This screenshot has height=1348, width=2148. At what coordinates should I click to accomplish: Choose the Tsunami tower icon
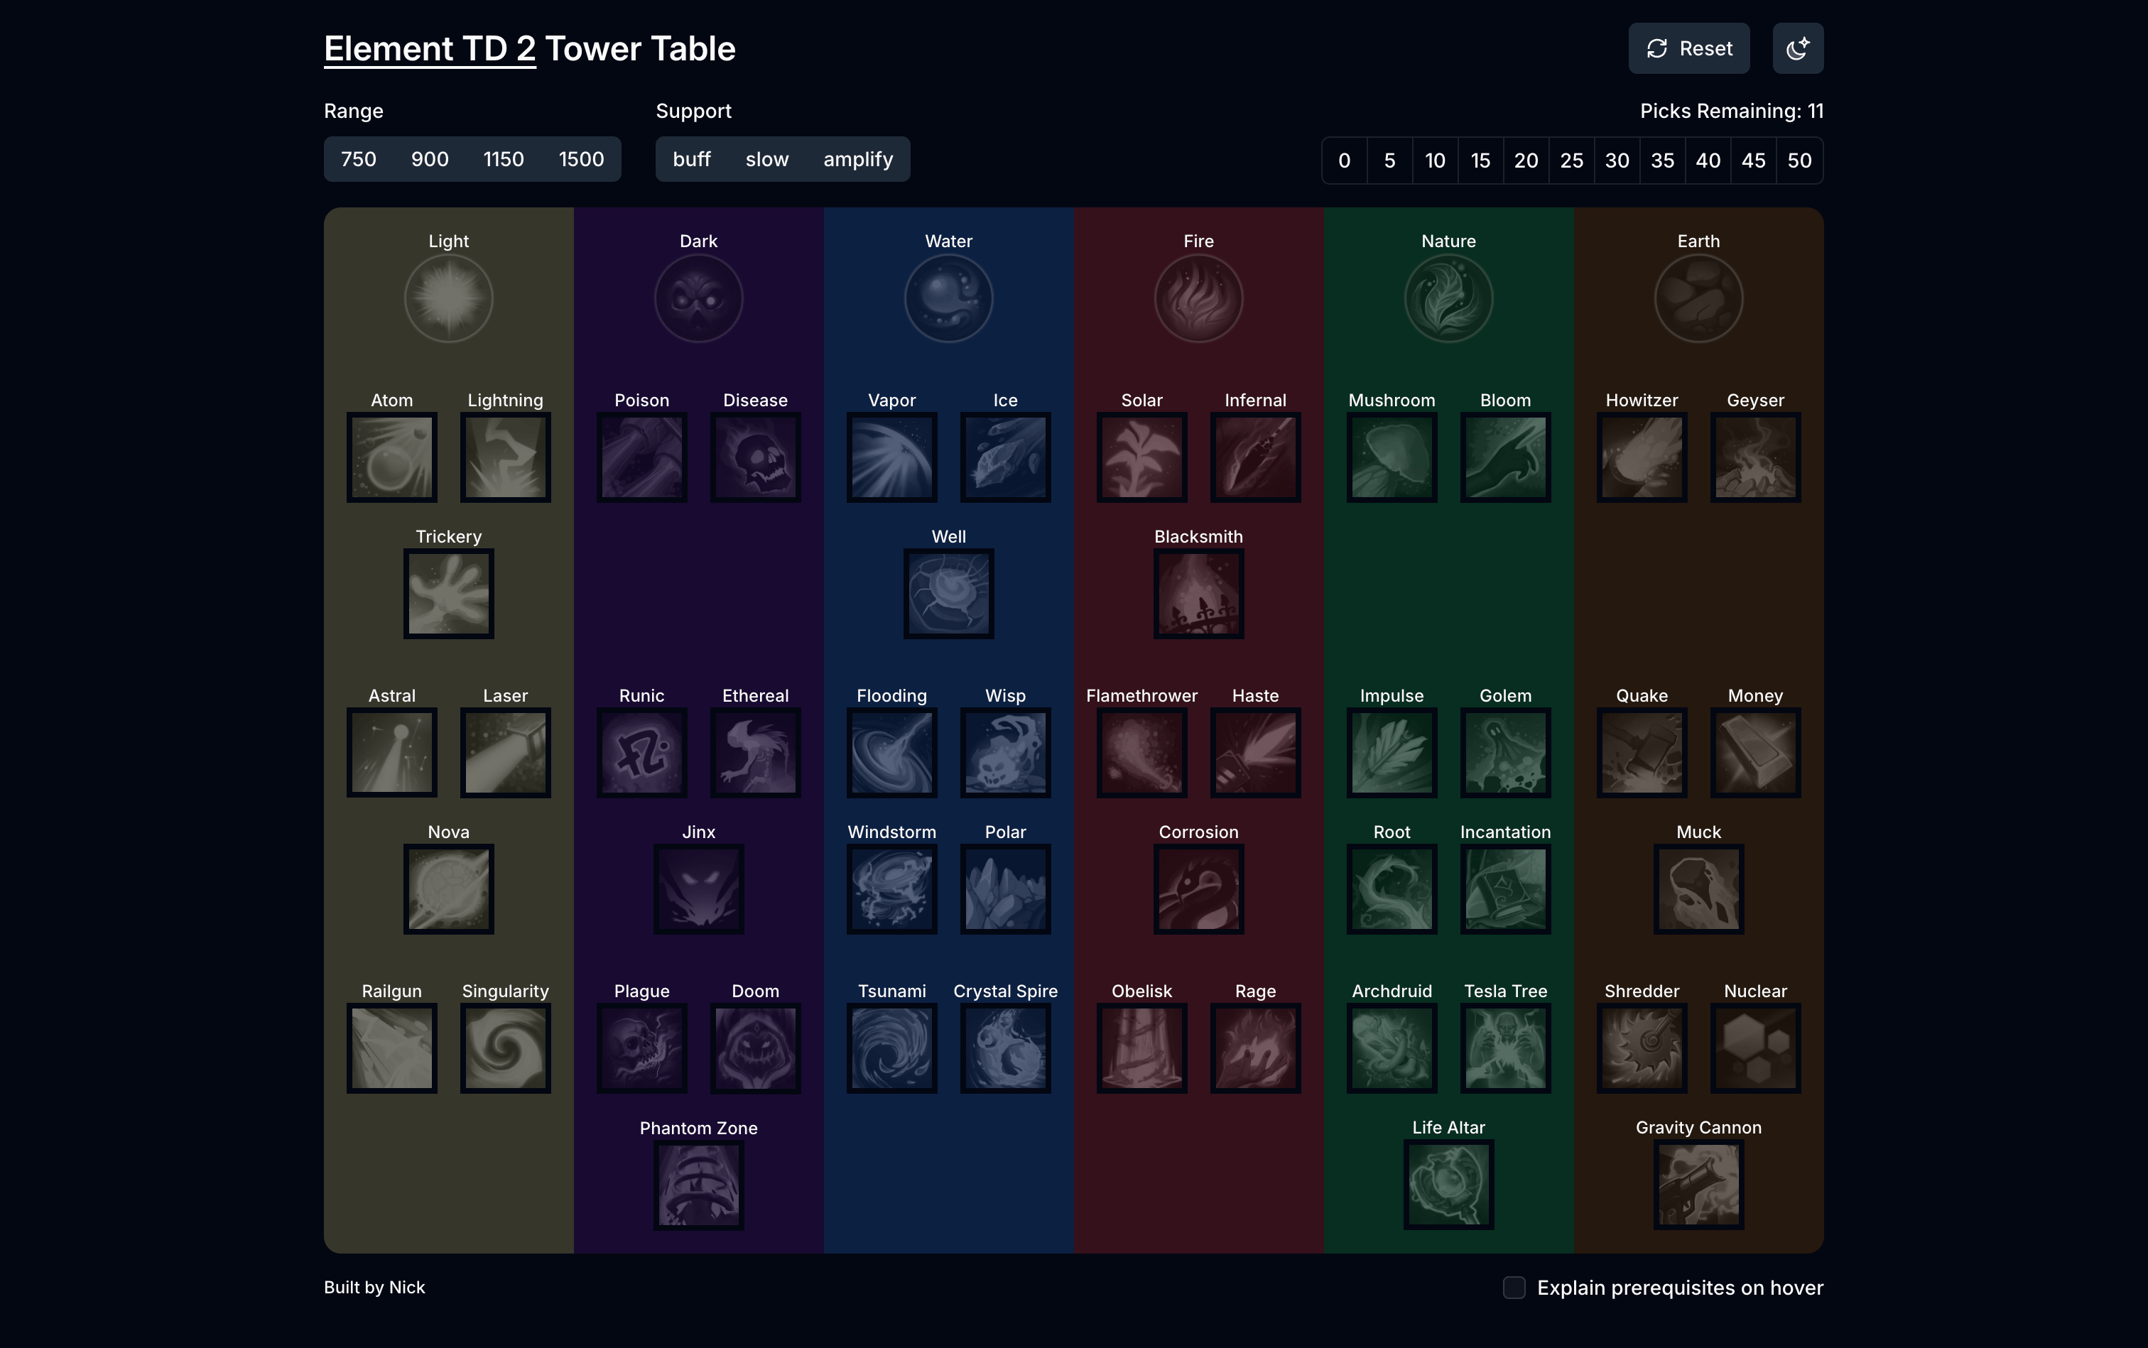coord(891,1048)
